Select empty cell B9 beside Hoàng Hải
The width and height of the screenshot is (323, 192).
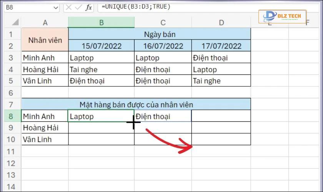coord(102,127)
